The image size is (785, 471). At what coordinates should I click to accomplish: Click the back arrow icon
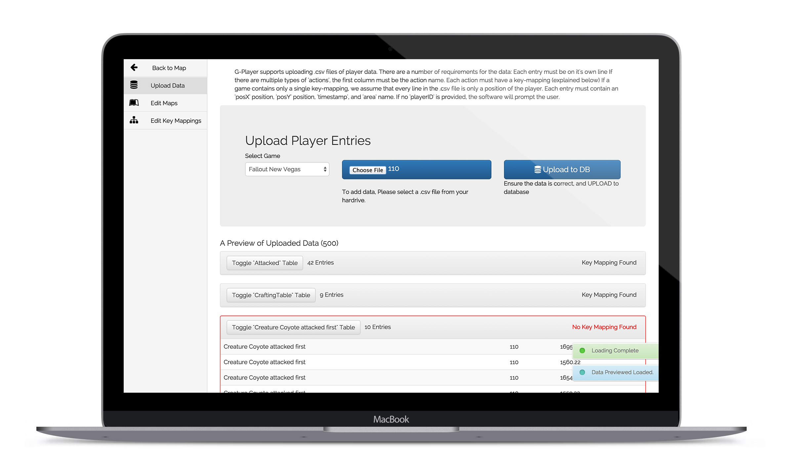tap(134, 68)
